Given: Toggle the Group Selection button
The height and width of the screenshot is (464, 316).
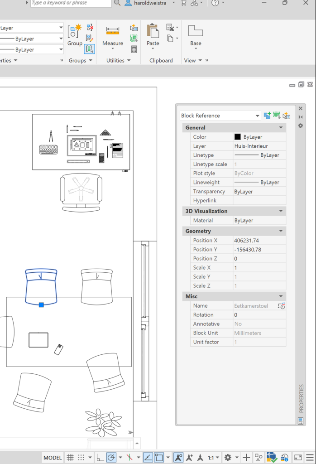Looking at the screenshot, I should click(x=90, y=49).
